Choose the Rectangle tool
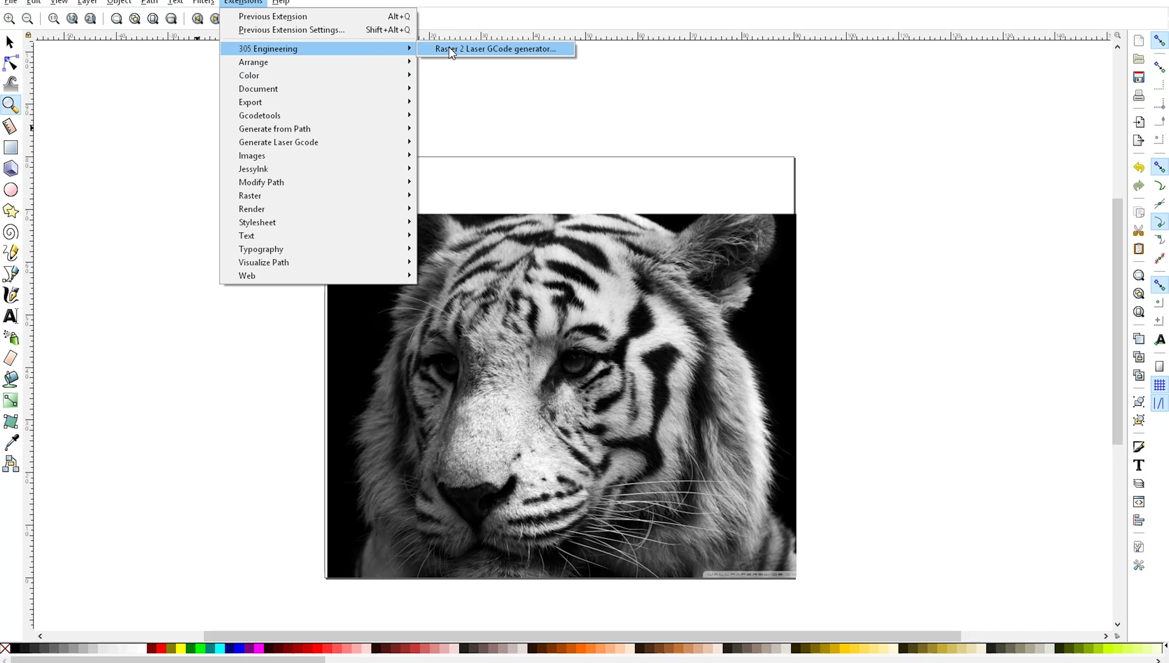This screenshot has width=1169, height=663. click(10, 147)
